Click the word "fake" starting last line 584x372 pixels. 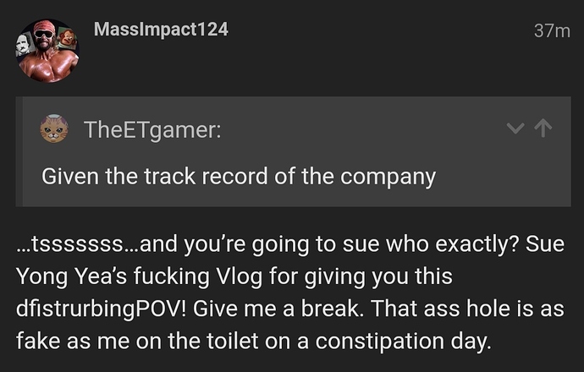click(38, 342)
